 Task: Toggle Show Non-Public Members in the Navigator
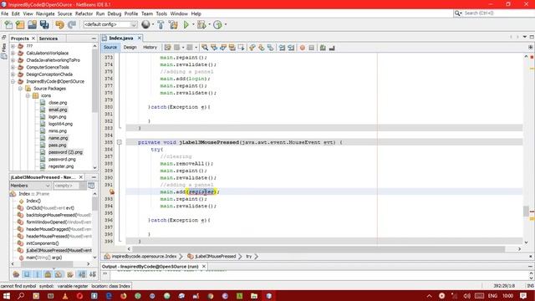tap(48, 274)
